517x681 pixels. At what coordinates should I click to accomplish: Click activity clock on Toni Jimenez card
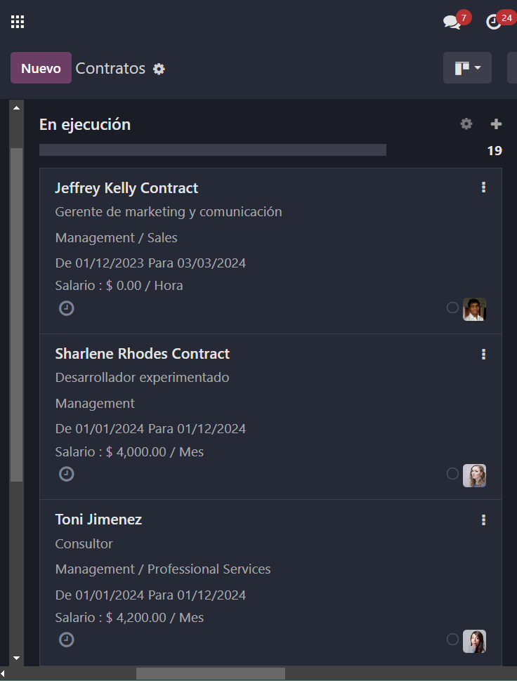tap(67, 640)
